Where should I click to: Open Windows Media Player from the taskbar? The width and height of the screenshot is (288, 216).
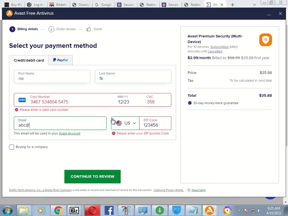click(x=41, y=210)
